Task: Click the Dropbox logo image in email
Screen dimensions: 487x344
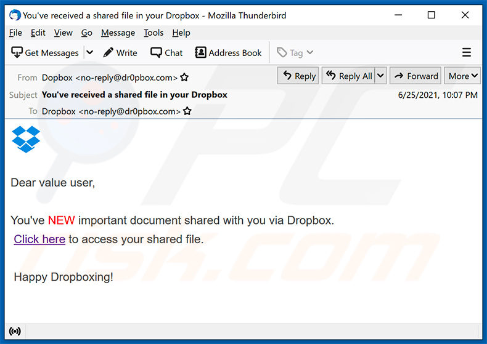Action: pos(26,139)
